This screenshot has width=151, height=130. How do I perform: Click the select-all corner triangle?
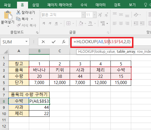6,52
